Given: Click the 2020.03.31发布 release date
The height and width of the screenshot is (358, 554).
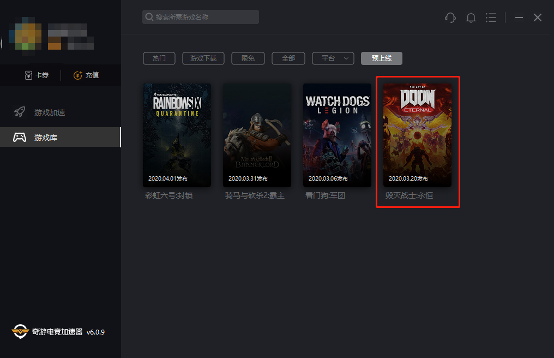Looking at the screenshot, I should coord(248,178).
